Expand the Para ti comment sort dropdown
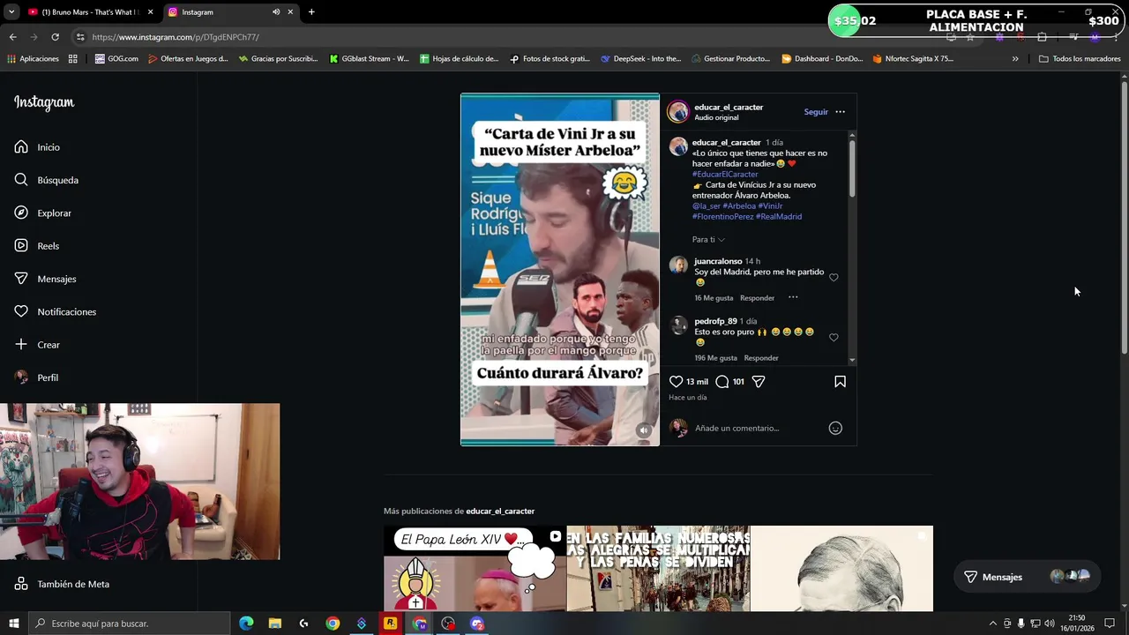The width and height of the screenshot is (1129, 635). (x=708, y=240)
